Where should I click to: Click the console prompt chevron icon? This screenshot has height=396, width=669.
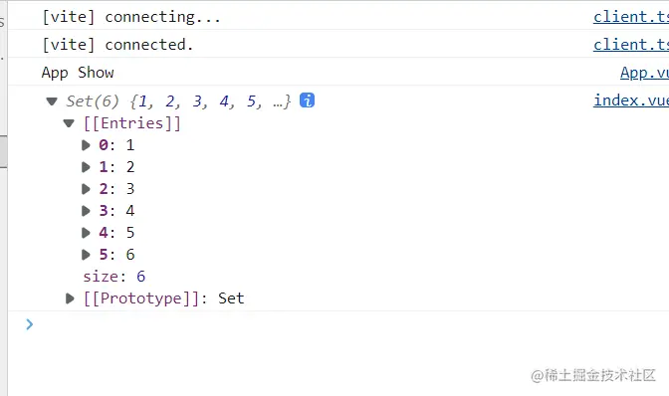(29, 324)
